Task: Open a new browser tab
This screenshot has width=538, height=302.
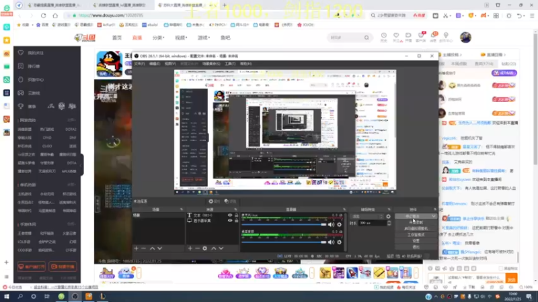Action: 225,5
